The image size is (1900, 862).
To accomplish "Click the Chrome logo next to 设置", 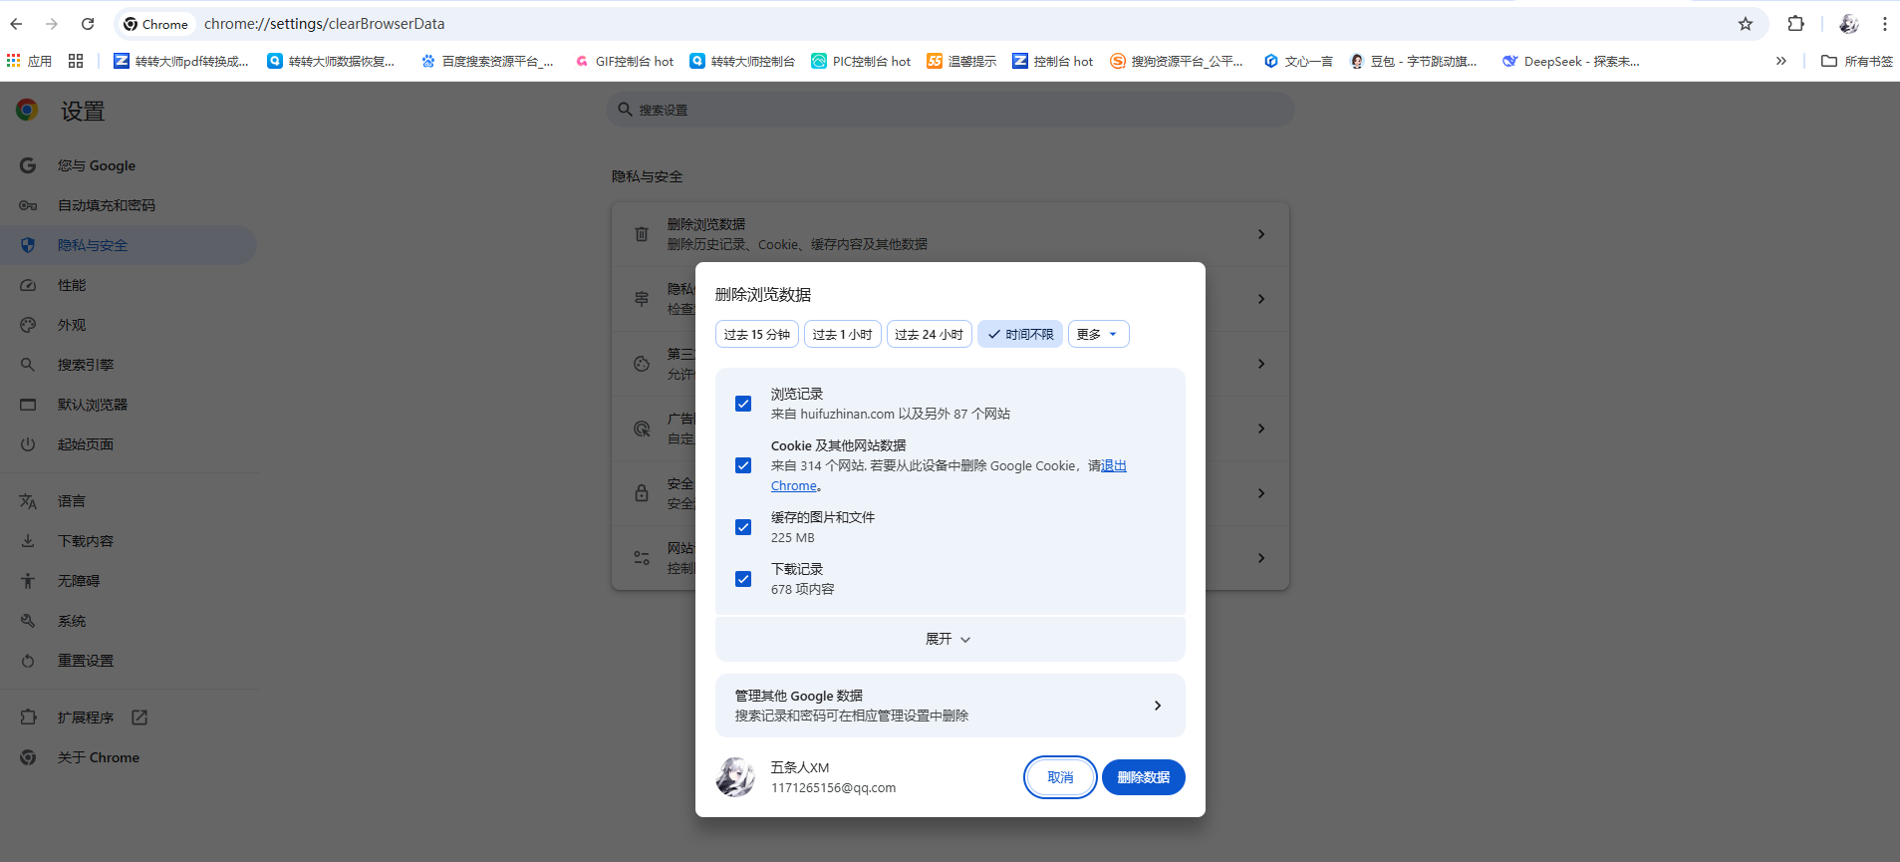I will tap(27, 111).
